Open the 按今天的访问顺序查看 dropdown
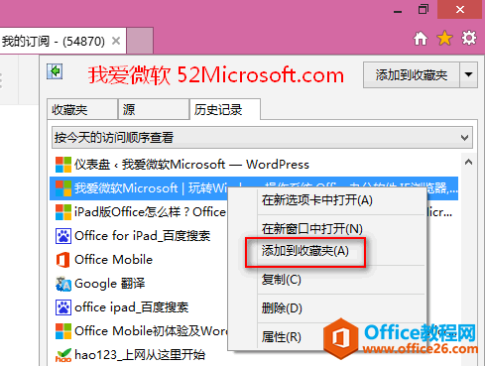Viewport: 485px width, 366px height. (x=262, y=137)
